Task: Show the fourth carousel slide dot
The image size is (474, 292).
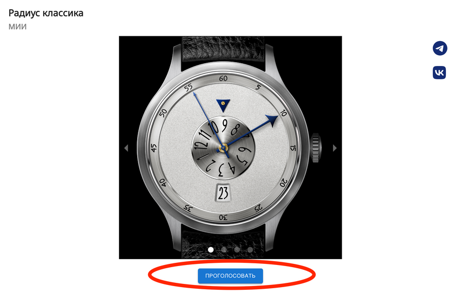Action: pos(250,250)
